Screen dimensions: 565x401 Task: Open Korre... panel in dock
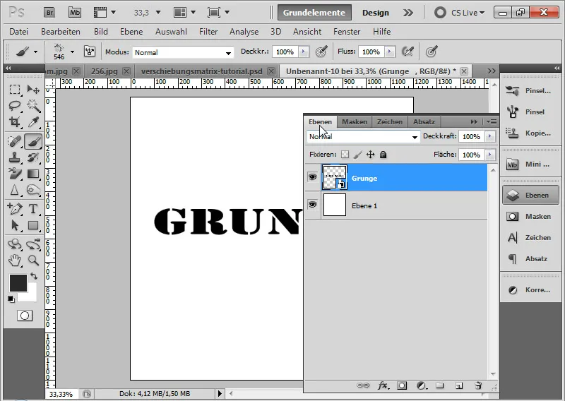click(531, 289)
